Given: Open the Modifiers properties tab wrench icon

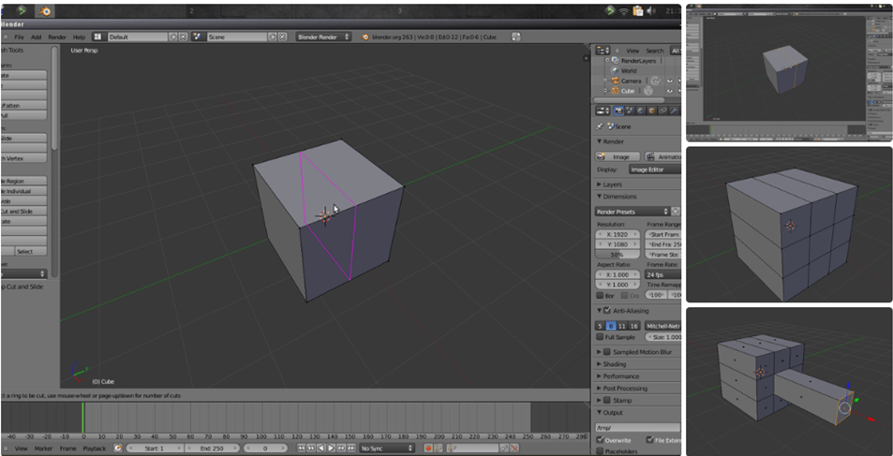Looking at the screenshot, I should click(674, 111).
